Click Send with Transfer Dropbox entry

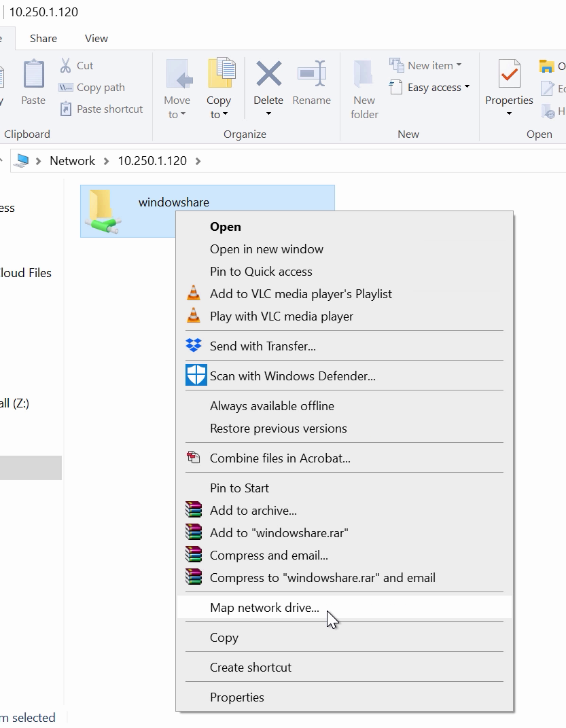click(344, 346)
